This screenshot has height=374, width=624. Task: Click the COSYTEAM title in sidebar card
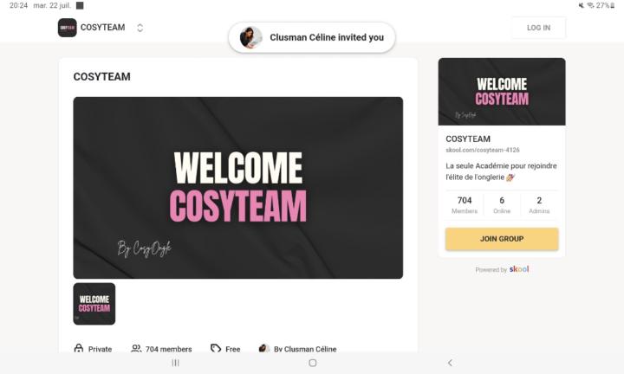pyautogui.click(x=468, y=139)
